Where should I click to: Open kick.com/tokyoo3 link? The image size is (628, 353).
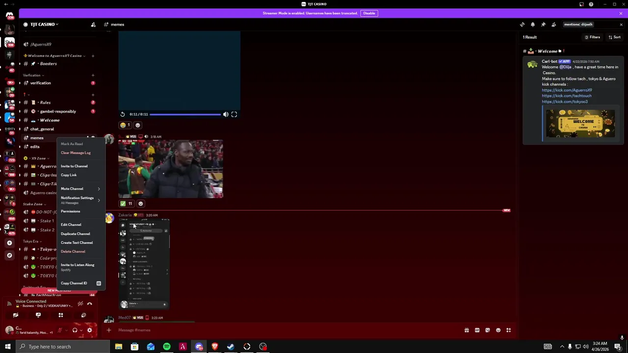point(565,101)
